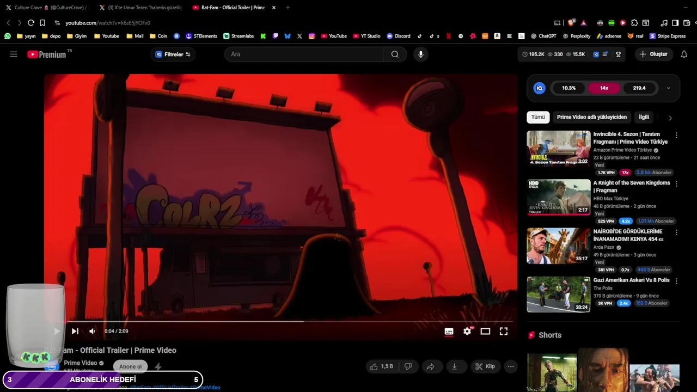The height and width of the screenshot is (392, 697).
Task: Click the youtube.com address bar URL
Action: coord(108,23)
